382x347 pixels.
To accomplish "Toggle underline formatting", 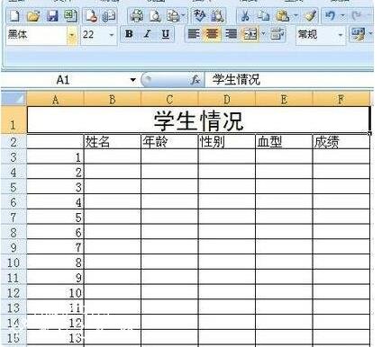I will coord(166,34).
